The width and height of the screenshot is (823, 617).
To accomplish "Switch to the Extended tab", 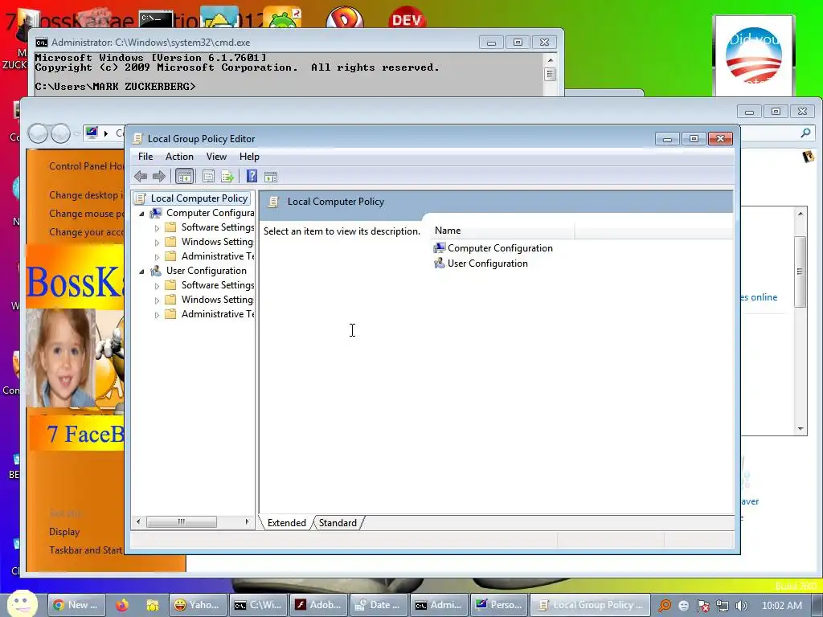I will tap(287, 522).
